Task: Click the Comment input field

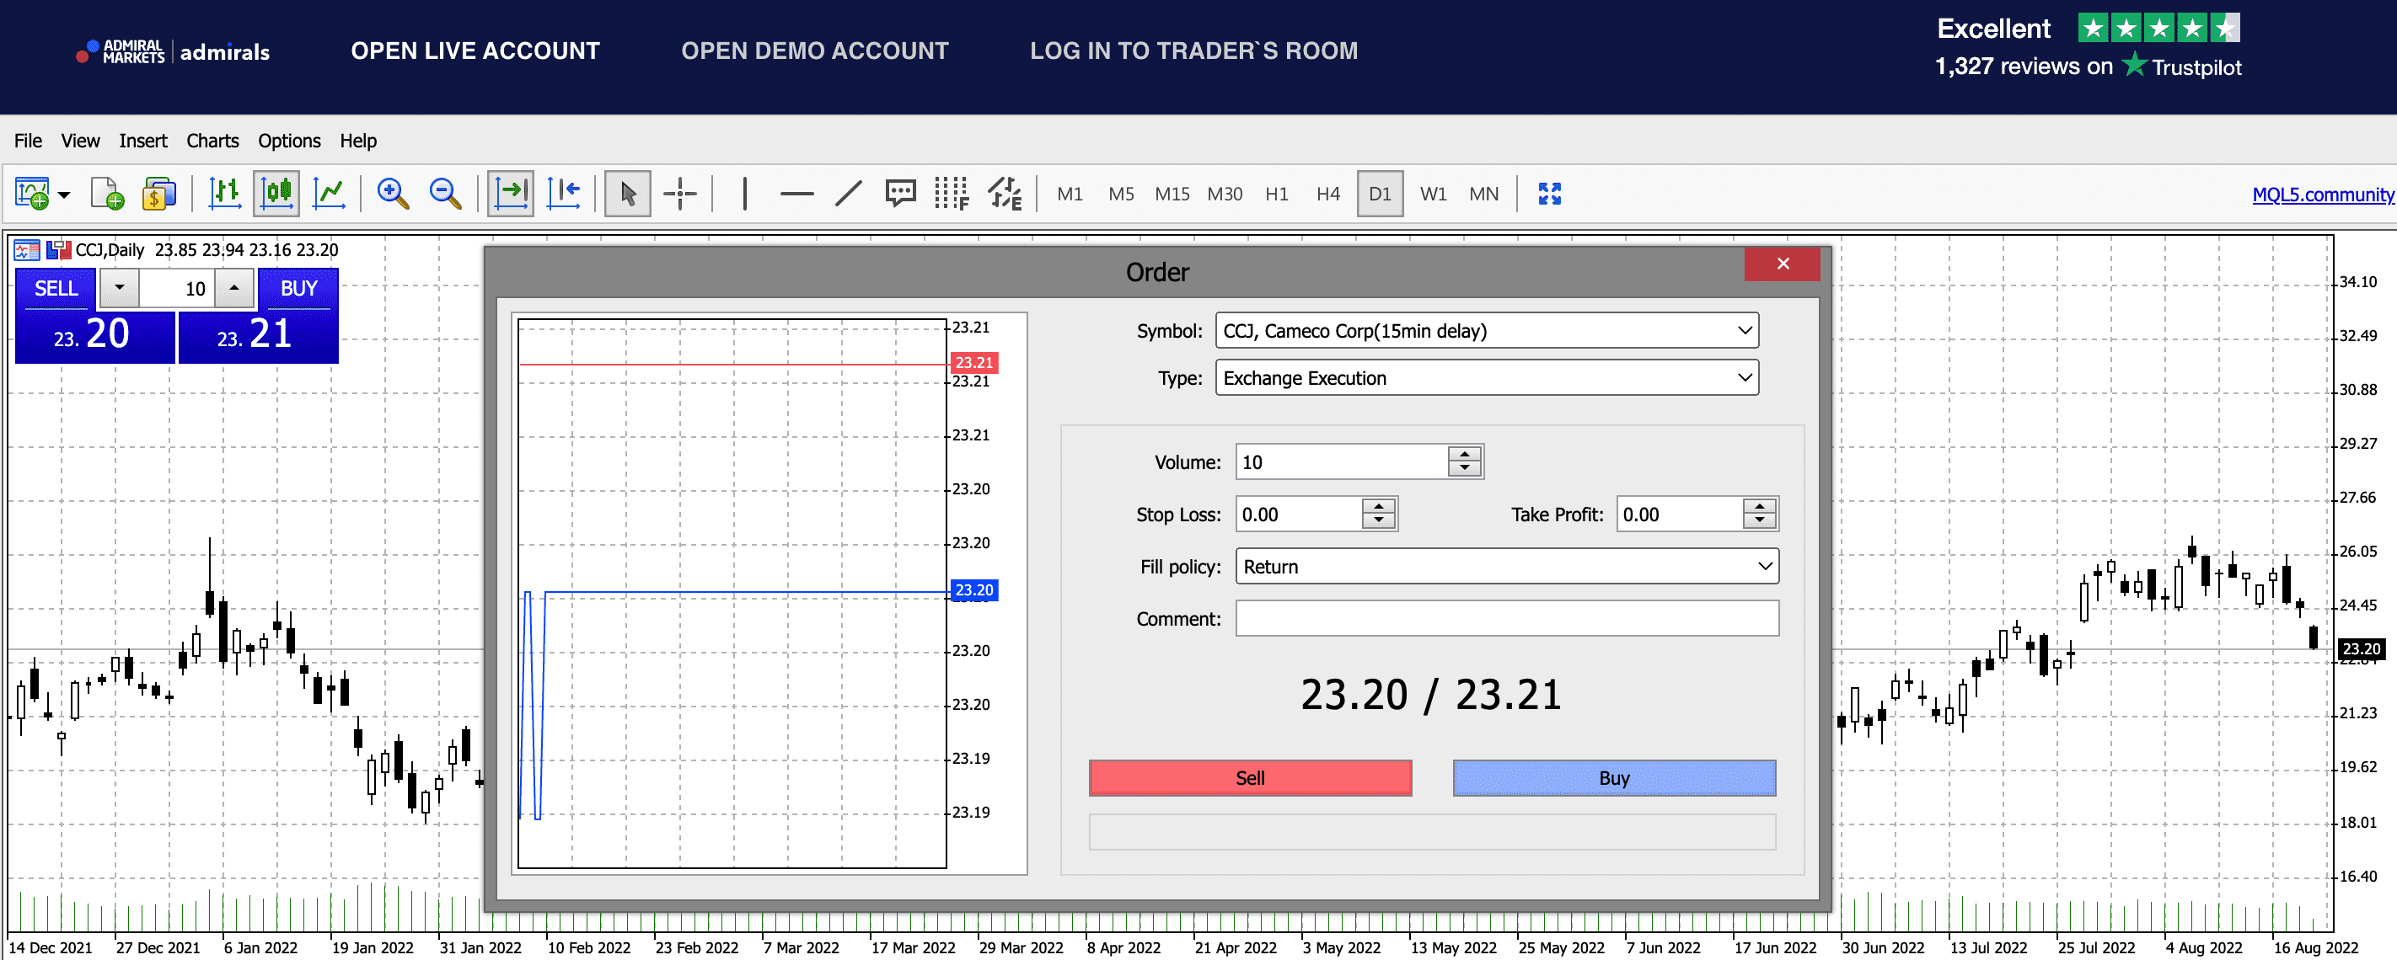Action: point(1506,619)
